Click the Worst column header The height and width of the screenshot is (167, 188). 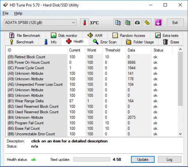click(94, 50)
